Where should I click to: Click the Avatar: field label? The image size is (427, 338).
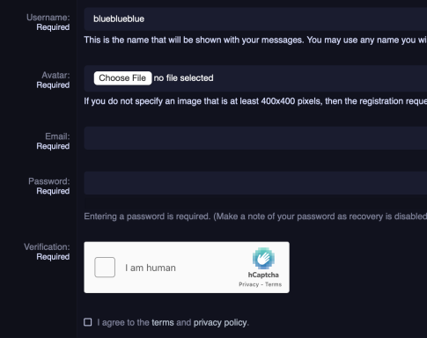(x=55, y=76)
